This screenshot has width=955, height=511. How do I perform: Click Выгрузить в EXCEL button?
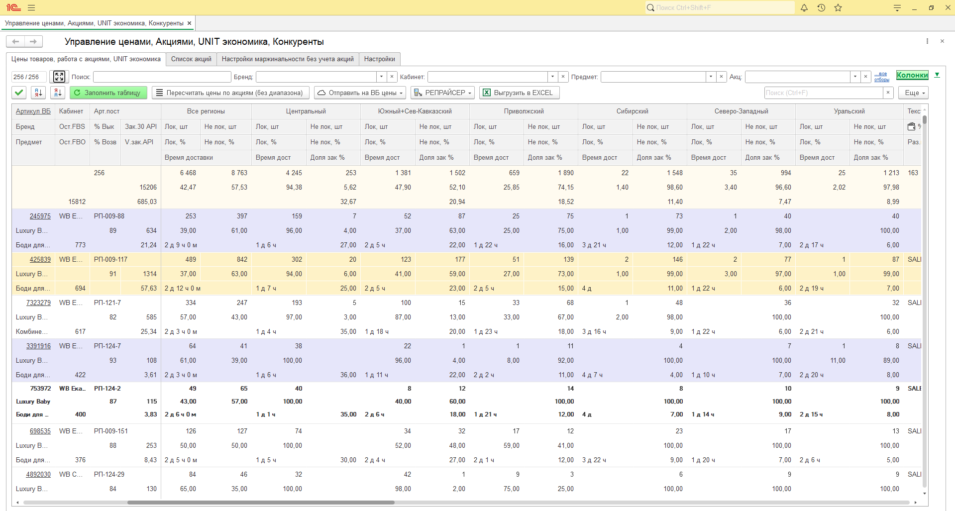pyautogui.click(x=519, y=93)
